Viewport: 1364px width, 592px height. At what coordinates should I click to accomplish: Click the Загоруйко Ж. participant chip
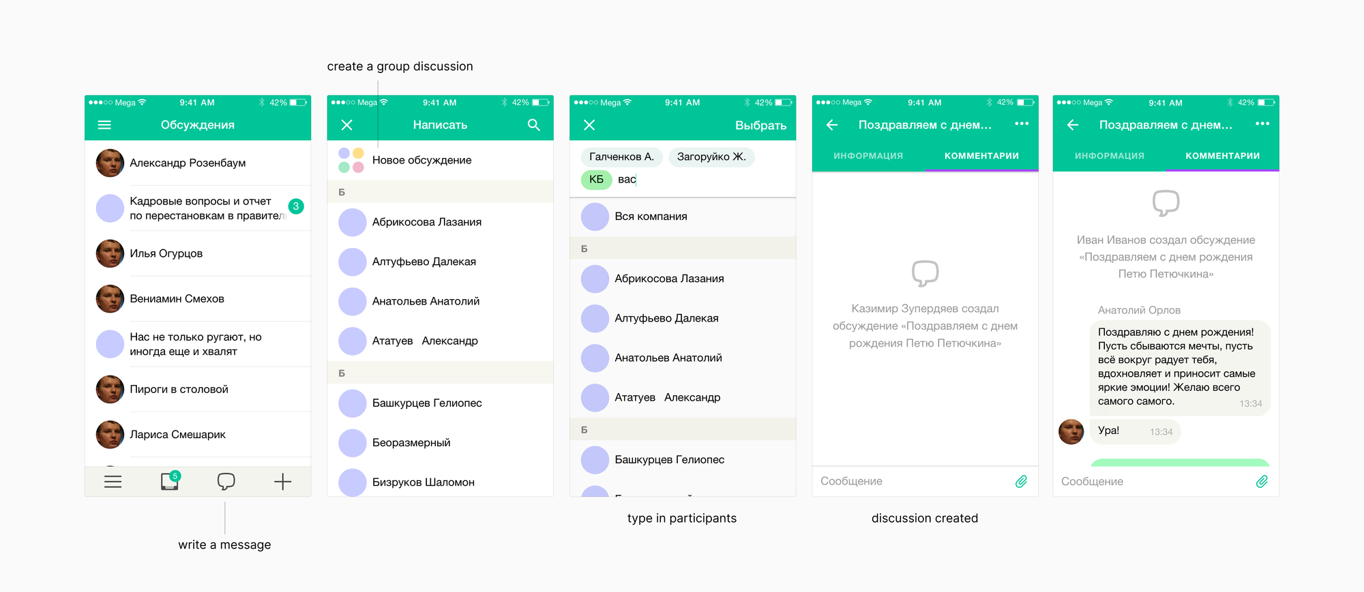[x=711, y=157]
